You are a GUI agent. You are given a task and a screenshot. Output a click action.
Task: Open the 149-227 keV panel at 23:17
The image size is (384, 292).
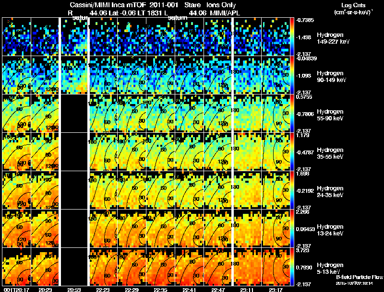tap(276, 37)
